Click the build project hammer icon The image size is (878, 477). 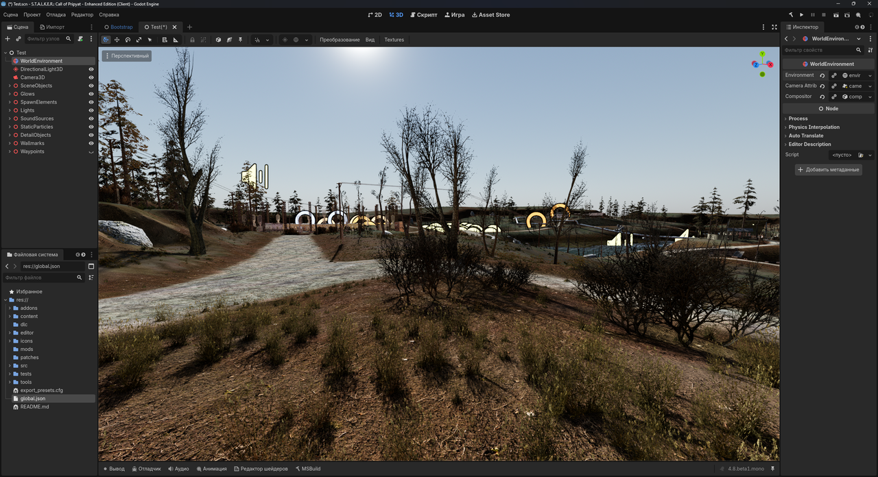[790, 14]
